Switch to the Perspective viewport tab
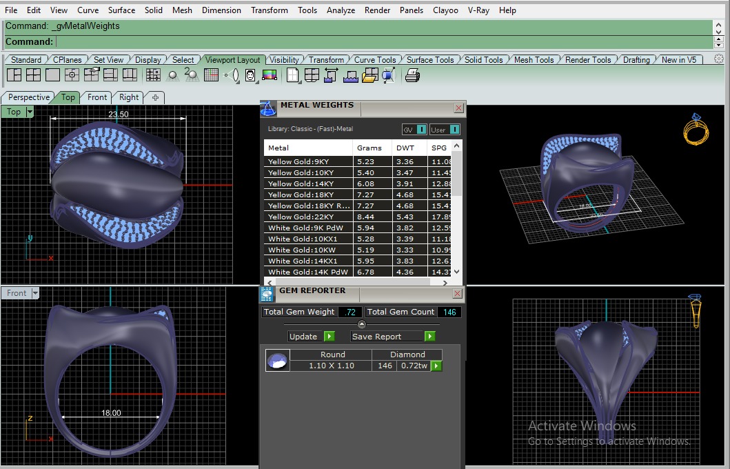This screenshot has width=730, height=469. click(x=29, y=97)
